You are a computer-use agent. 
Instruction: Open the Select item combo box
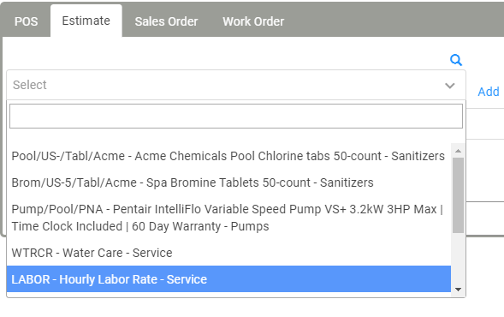236,85
